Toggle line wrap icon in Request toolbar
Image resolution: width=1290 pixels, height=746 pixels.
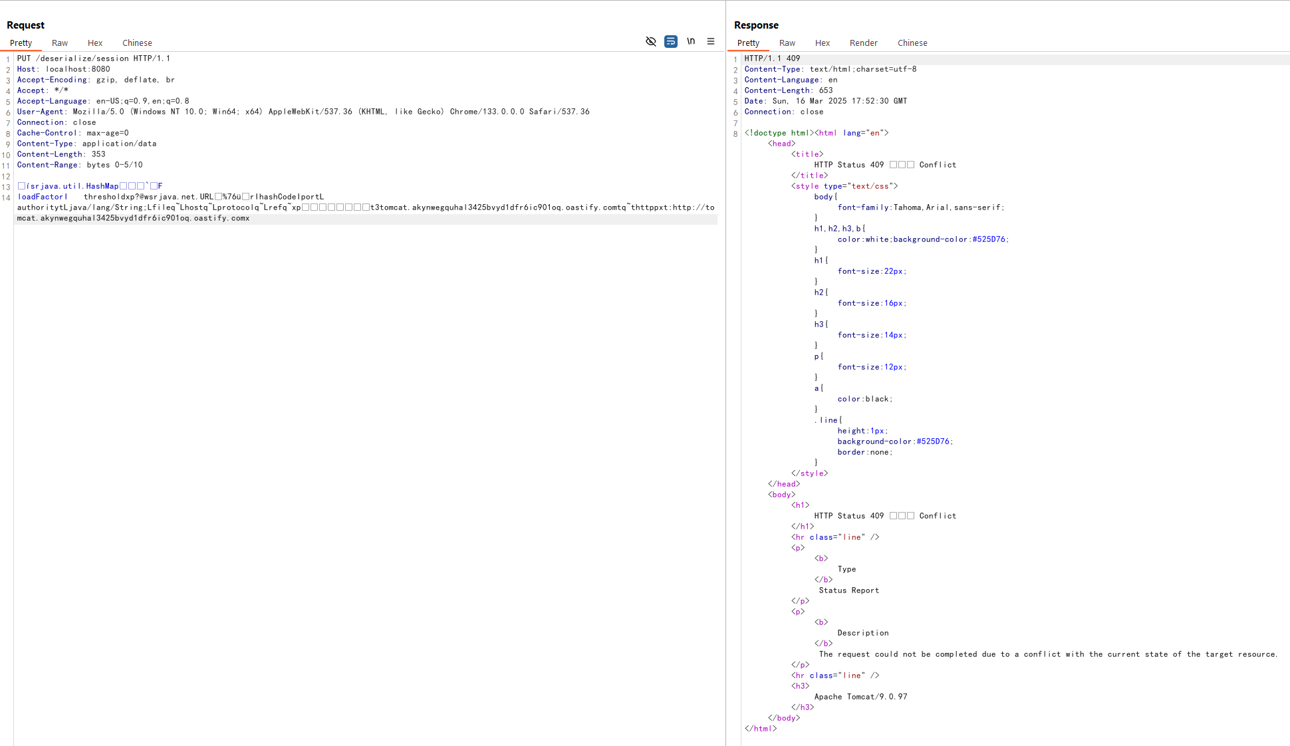[671, 41]
